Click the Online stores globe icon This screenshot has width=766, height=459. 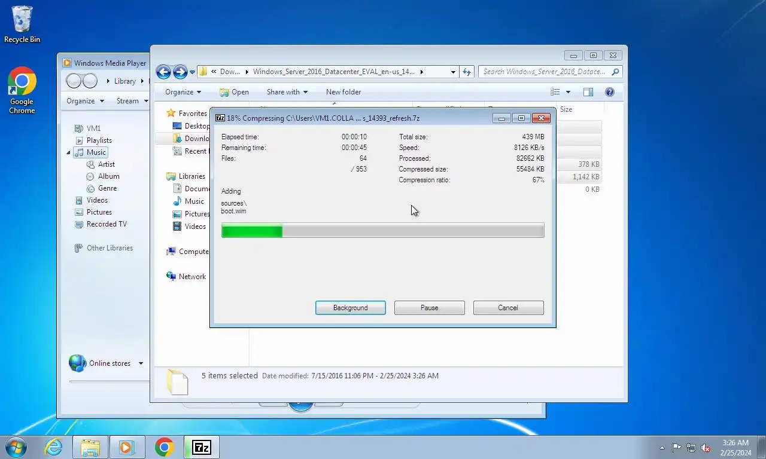coord(77,363)
